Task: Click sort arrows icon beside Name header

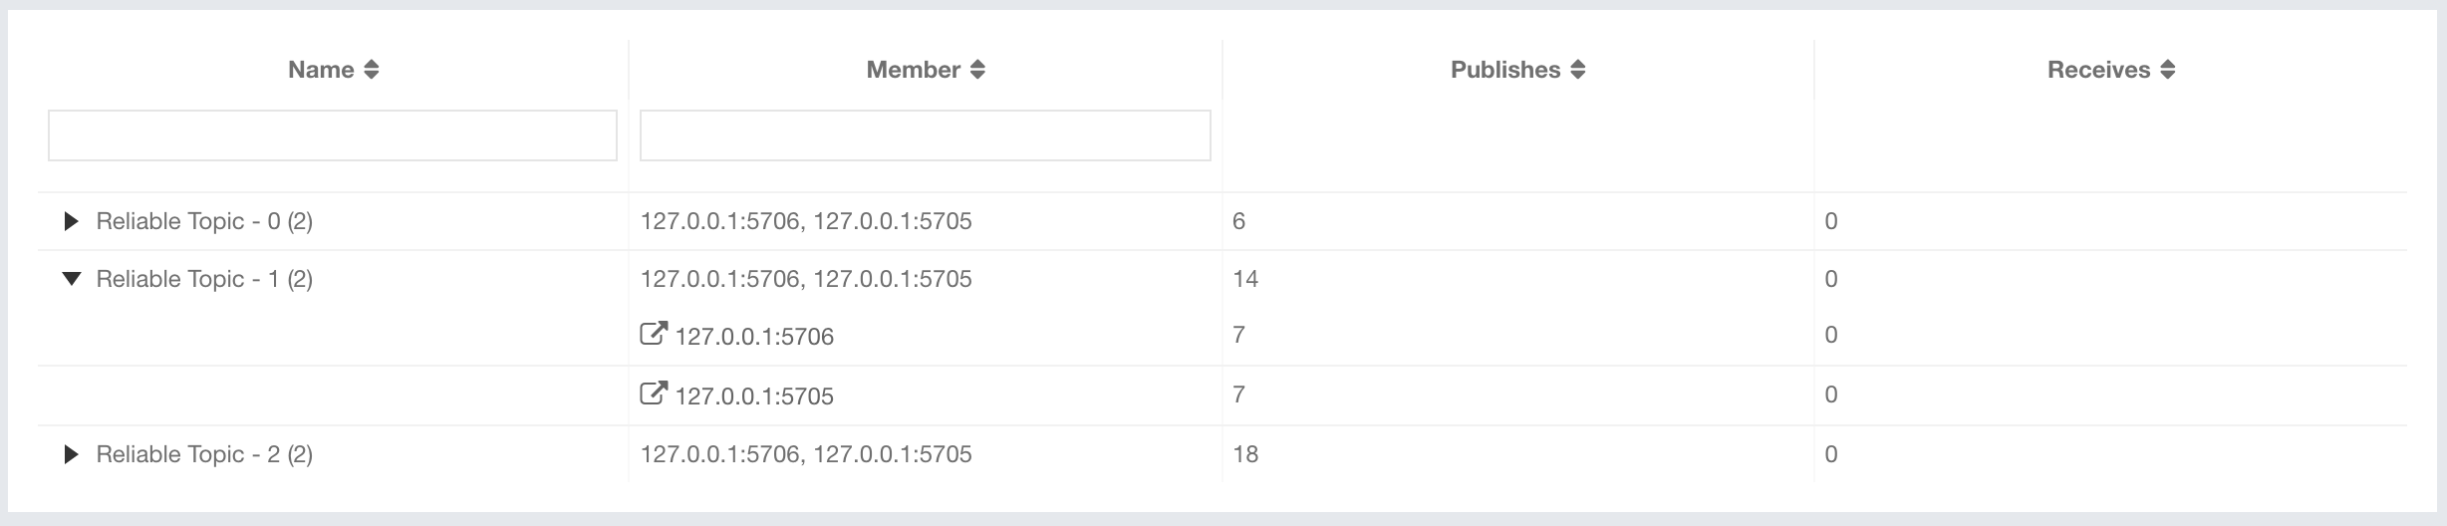Action: [372, 70]
